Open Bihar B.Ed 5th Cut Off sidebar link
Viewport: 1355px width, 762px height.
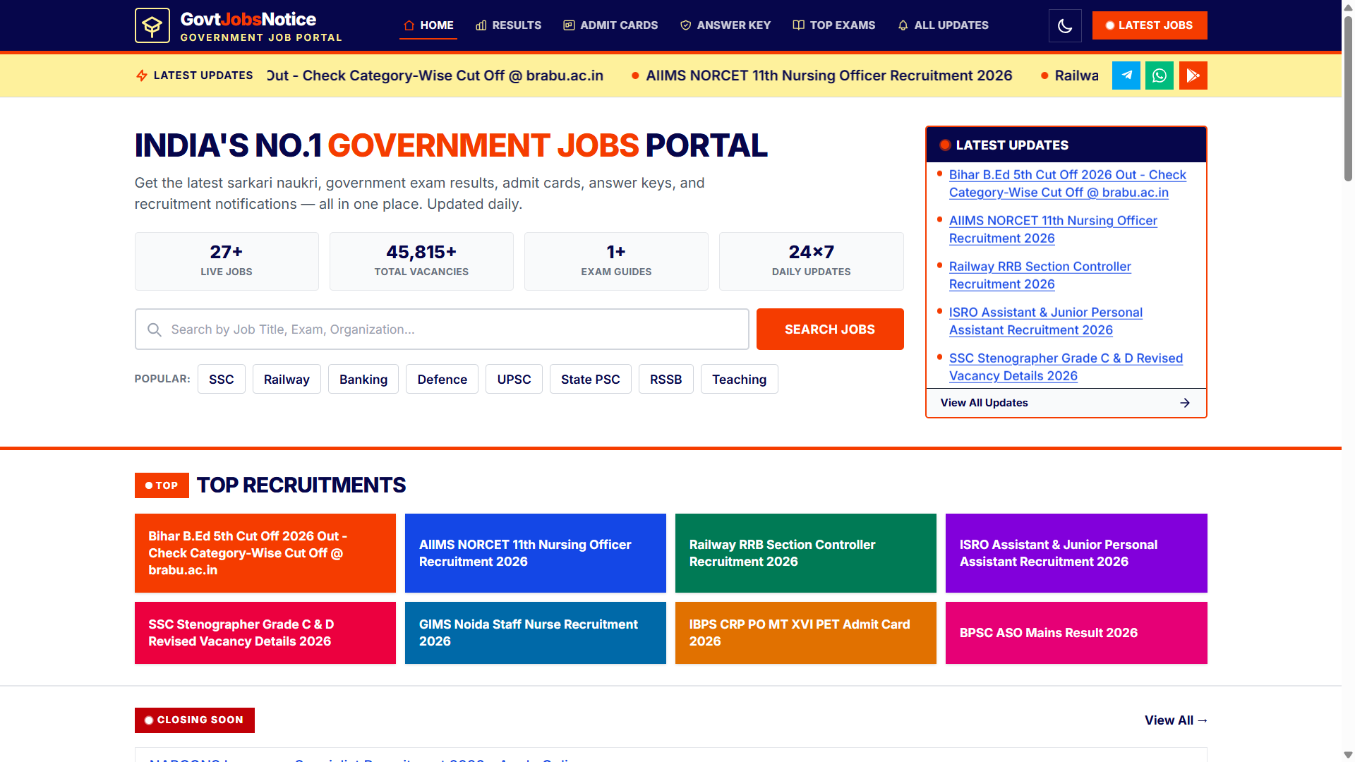pos(1067,183)
